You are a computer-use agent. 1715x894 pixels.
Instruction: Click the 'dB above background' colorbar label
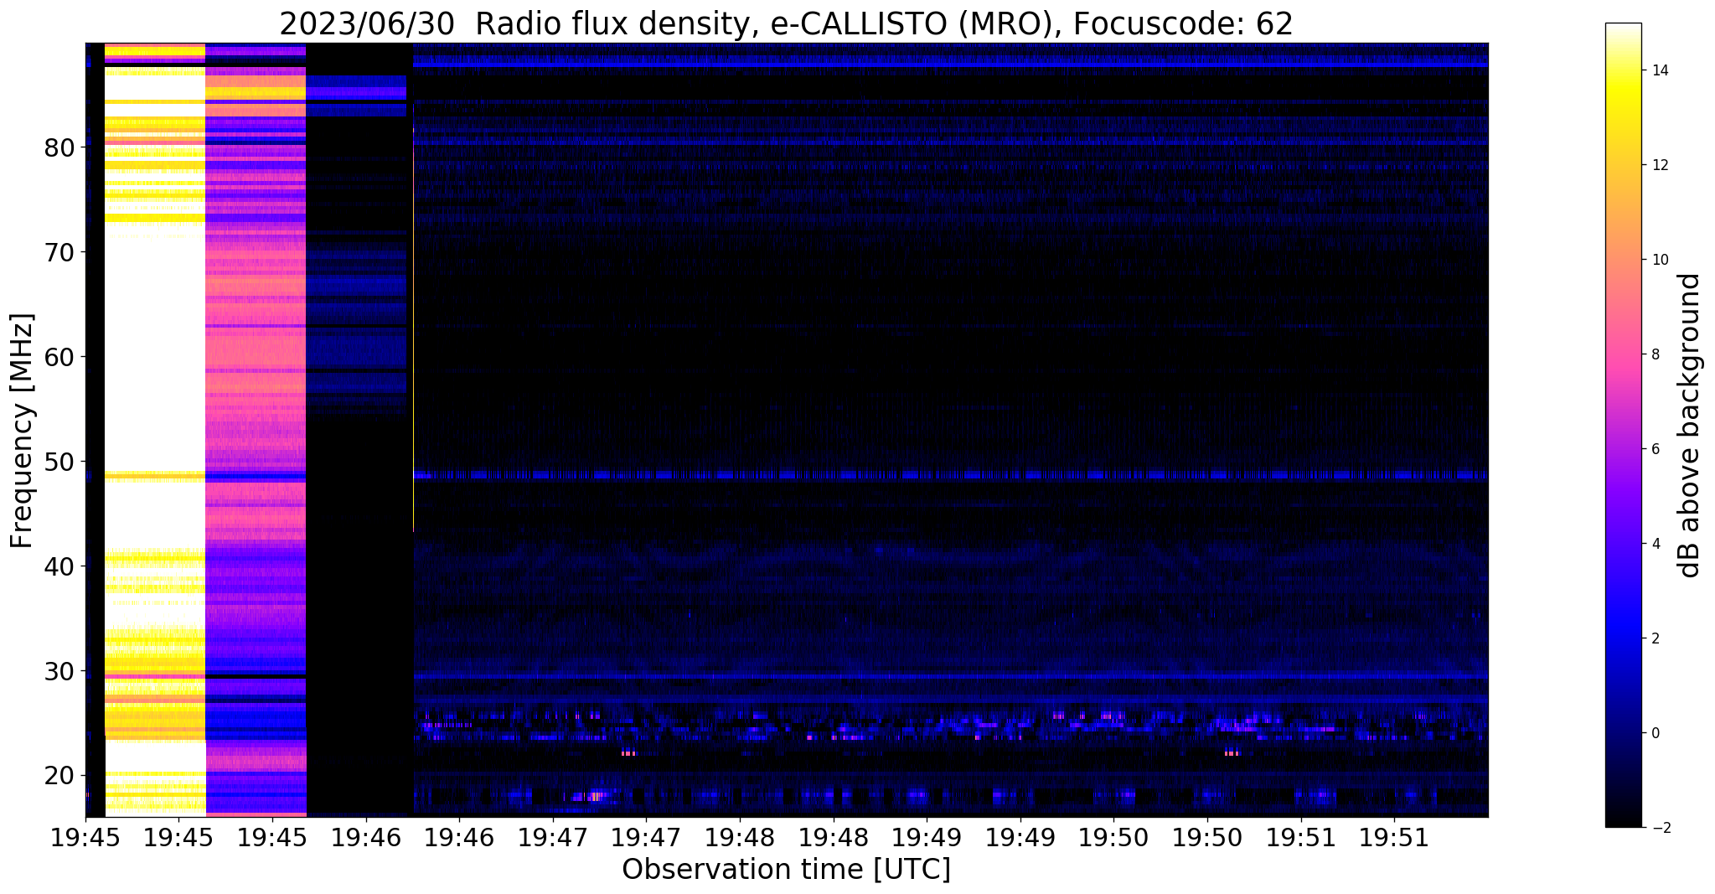1690,425
